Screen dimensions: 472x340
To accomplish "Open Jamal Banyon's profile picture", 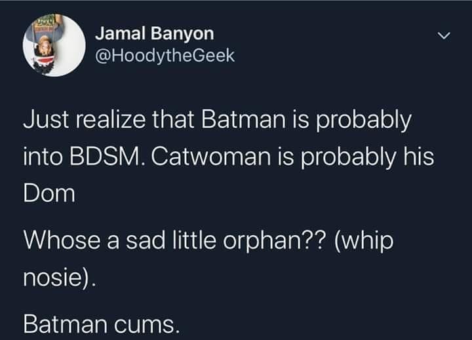I will pyautogui.click(x=54, y=45).
